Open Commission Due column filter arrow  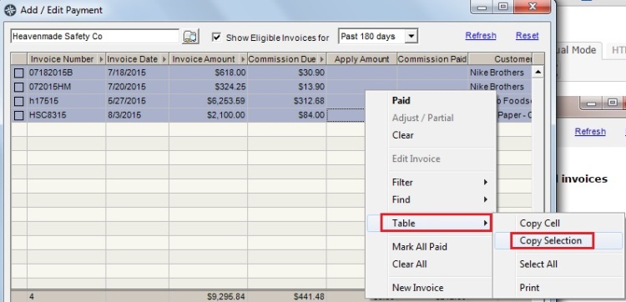[322, 59]
